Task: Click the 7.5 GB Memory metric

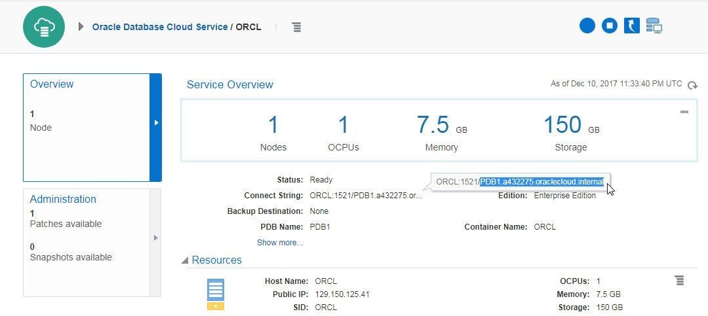Action: coord(442,133)
